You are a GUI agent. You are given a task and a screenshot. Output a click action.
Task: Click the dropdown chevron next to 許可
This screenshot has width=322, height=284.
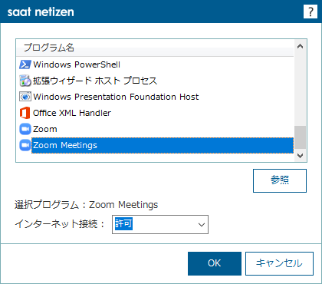click(202, 225)
